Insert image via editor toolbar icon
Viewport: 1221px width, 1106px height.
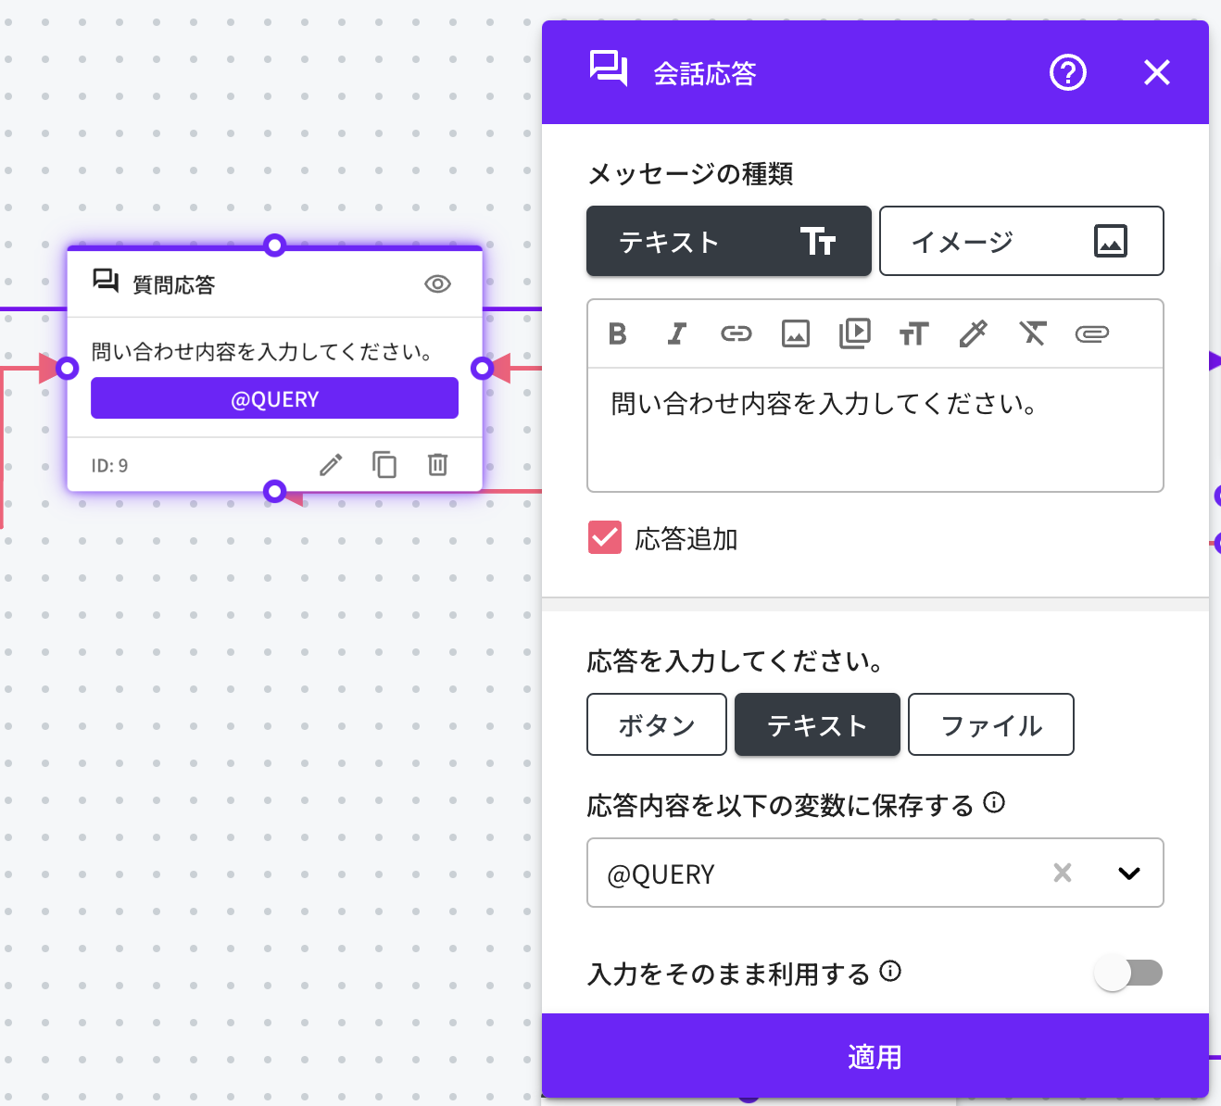point(796,333)
